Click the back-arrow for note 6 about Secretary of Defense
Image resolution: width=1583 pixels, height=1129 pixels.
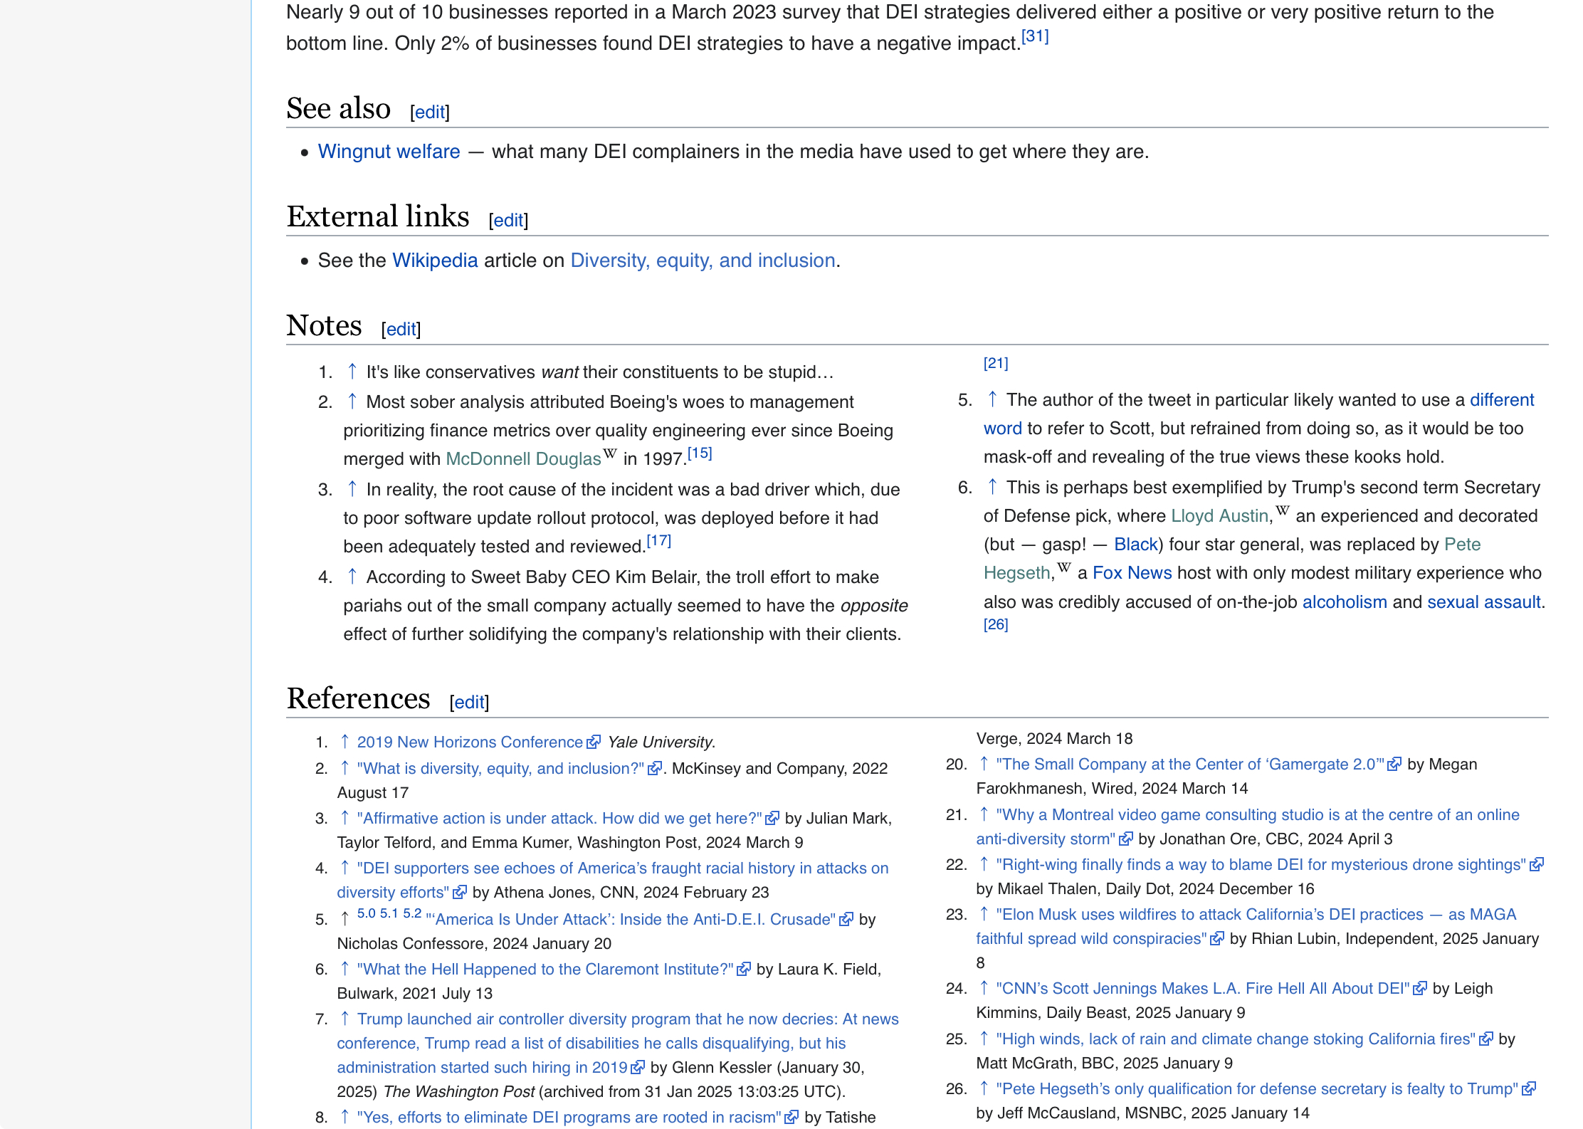point(992,487)
